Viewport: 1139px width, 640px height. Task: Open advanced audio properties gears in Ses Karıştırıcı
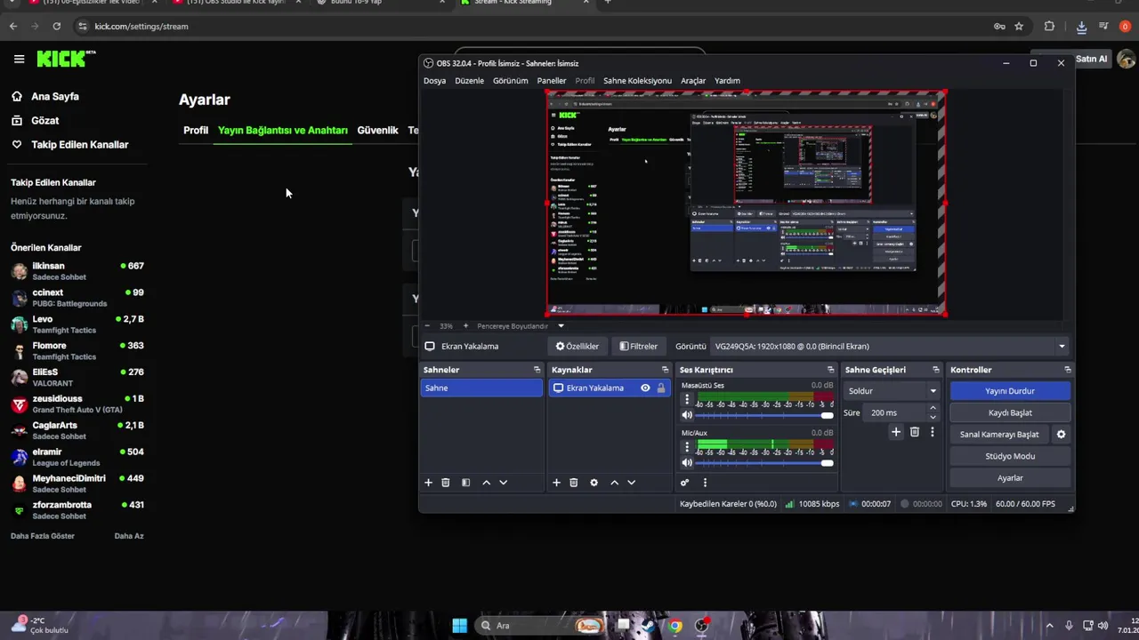click(684, 483)
